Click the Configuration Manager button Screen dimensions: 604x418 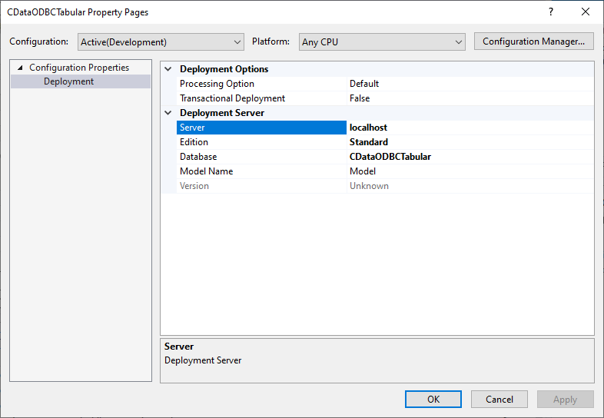click(534, 41)
